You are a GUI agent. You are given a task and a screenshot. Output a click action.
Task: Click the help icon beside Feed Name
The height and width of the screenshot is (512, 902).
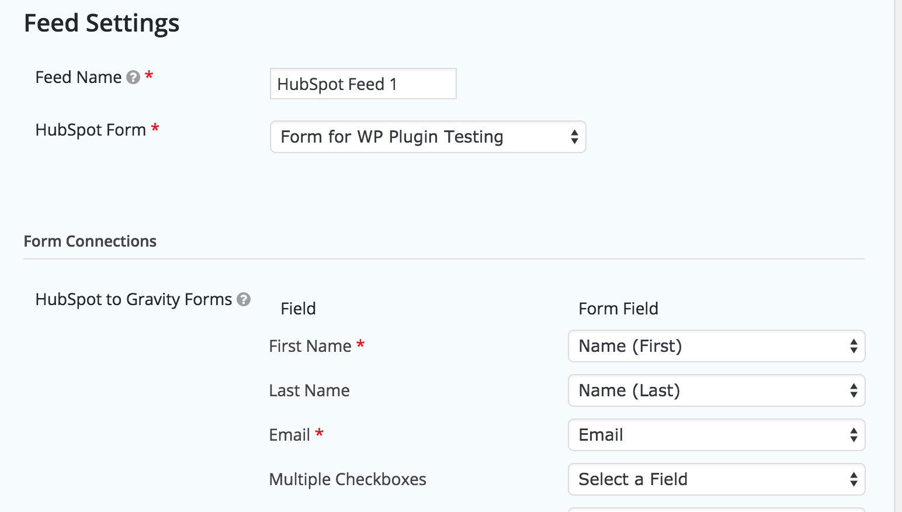[133, 77]
